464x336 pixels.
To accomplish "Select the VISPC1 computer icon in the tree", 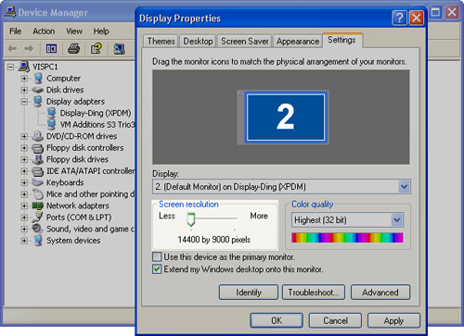I will [24, 67].
